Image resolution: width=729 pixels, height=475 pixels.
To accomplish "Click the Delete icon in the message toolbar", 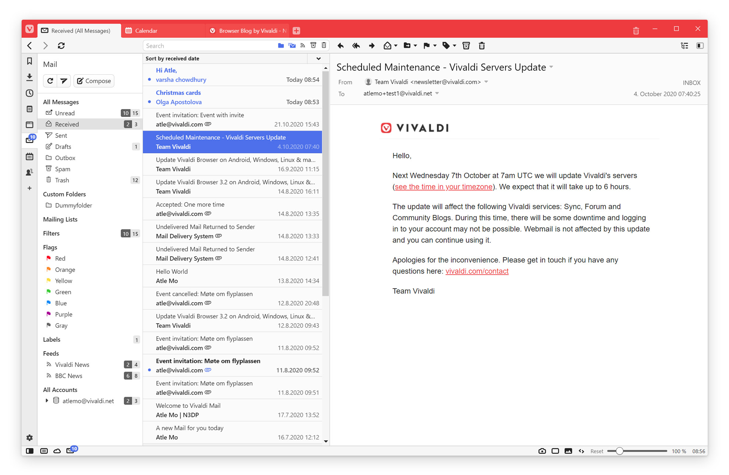I will tap(482, 46).
